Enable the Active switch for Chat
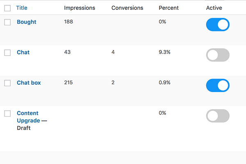 (218, 55)
